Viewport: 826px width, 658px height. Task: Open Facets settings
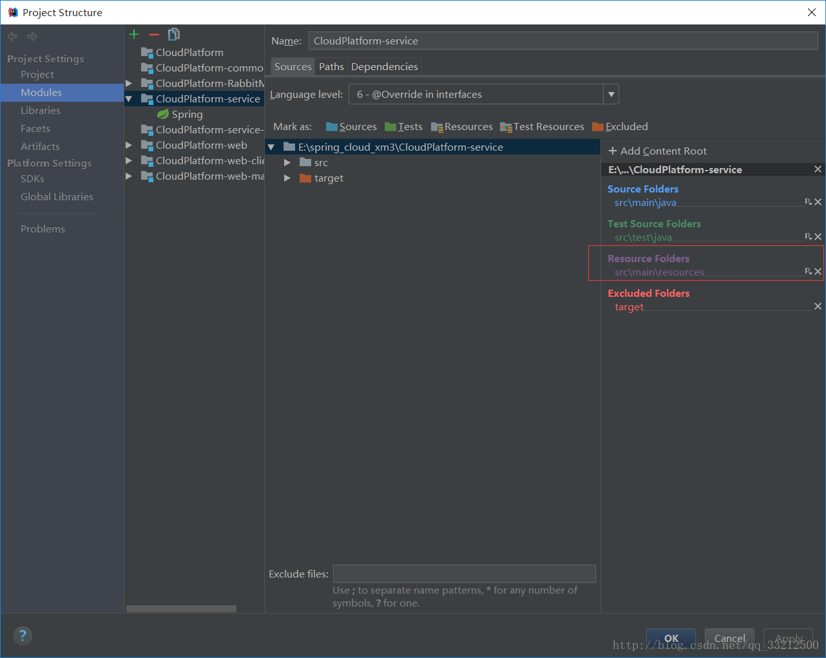click(x=35, y=129)
